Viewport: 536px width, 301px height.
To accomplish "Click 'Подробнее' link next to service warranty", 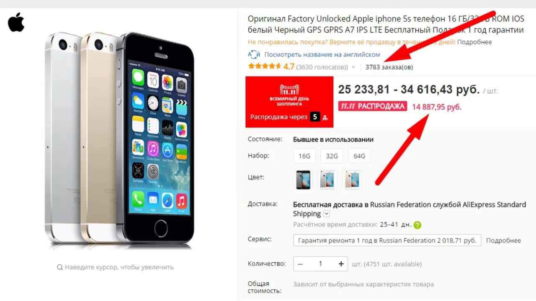I will (x=503, y=240).
